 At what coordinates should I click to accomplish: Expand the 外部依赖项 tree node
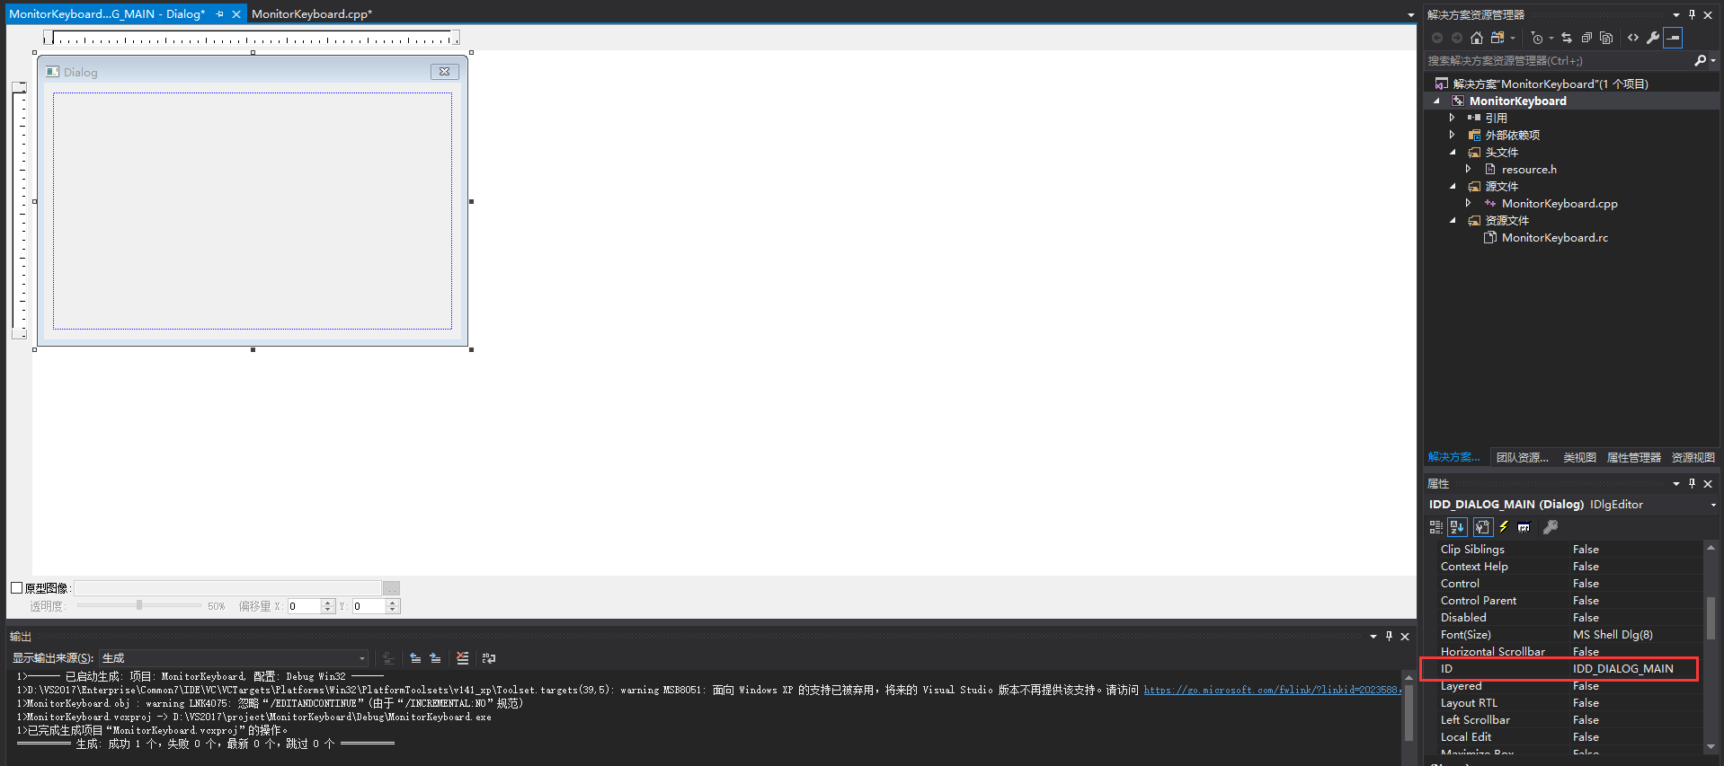pos(1452,135)
